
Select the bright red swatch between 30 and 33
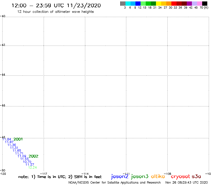(x=174, y=3)
